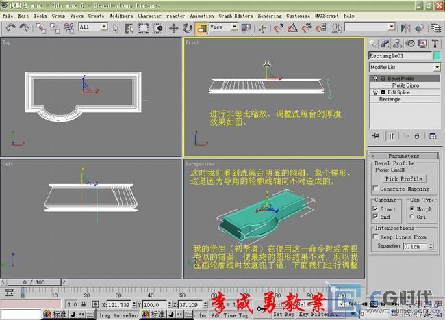Open the MAXScript menu
The height and width of the screenshot is (320, 445).
coord(327,16)
